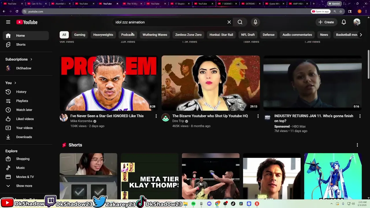
Task: Show more filter chips with arrow
Action: click(360, 35)
